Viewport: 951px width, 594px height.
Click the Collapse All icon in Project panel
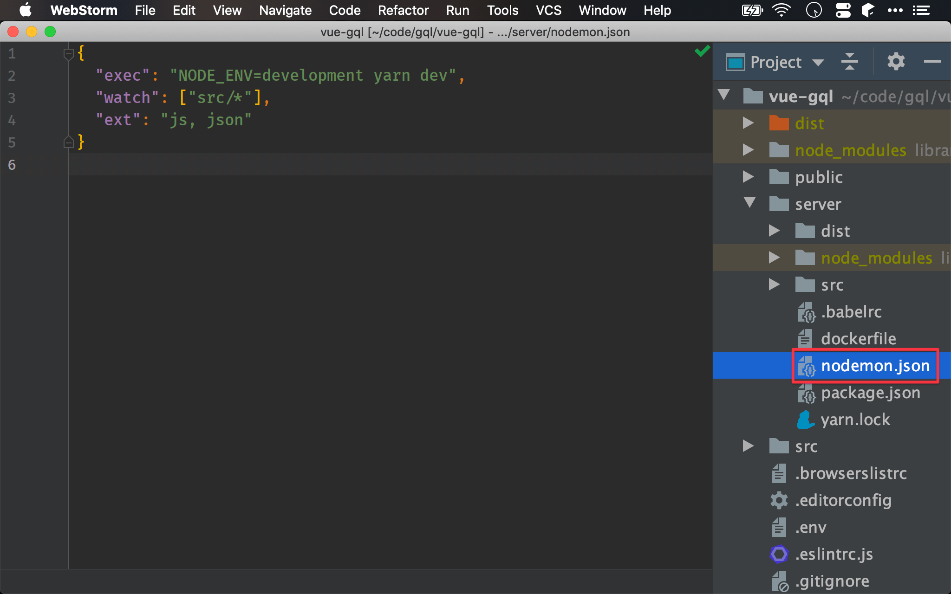point(849,61)
